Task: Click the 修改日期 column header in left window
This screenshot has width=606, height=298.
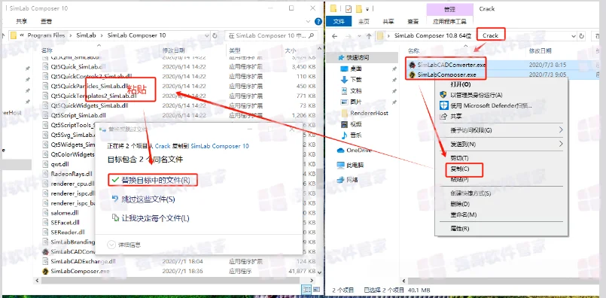Action: [173, 50]
